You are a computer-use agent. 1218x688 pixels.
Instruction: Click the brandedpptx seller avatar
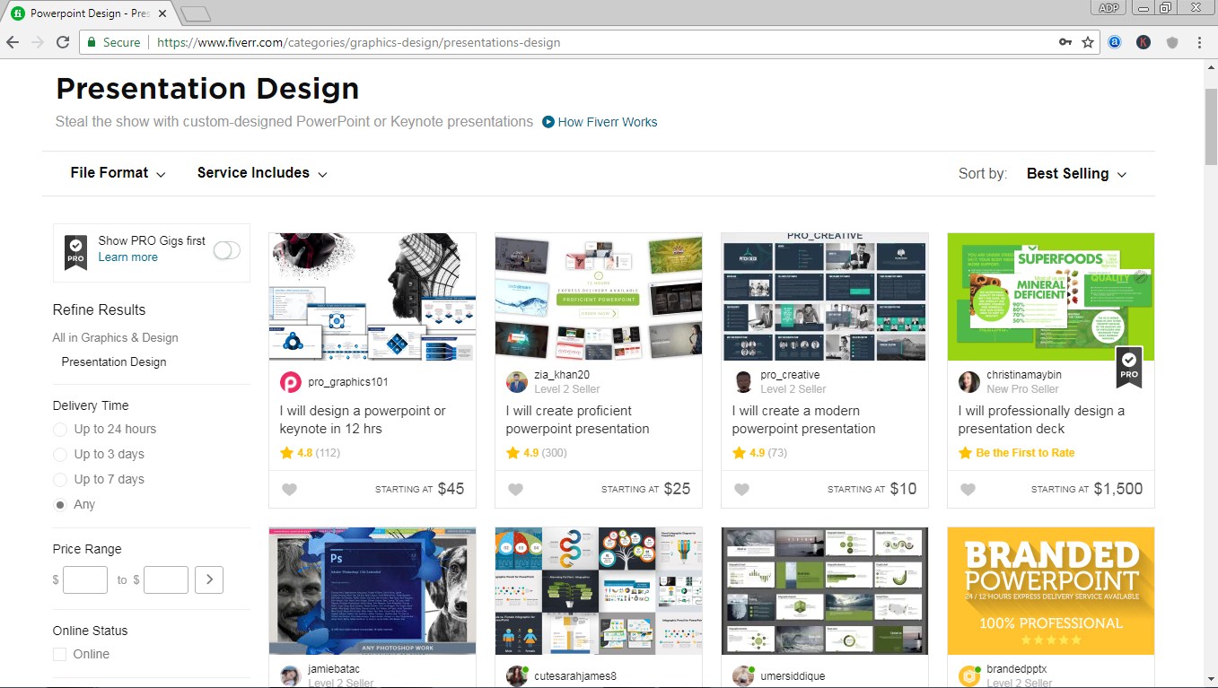coord(969,676)
